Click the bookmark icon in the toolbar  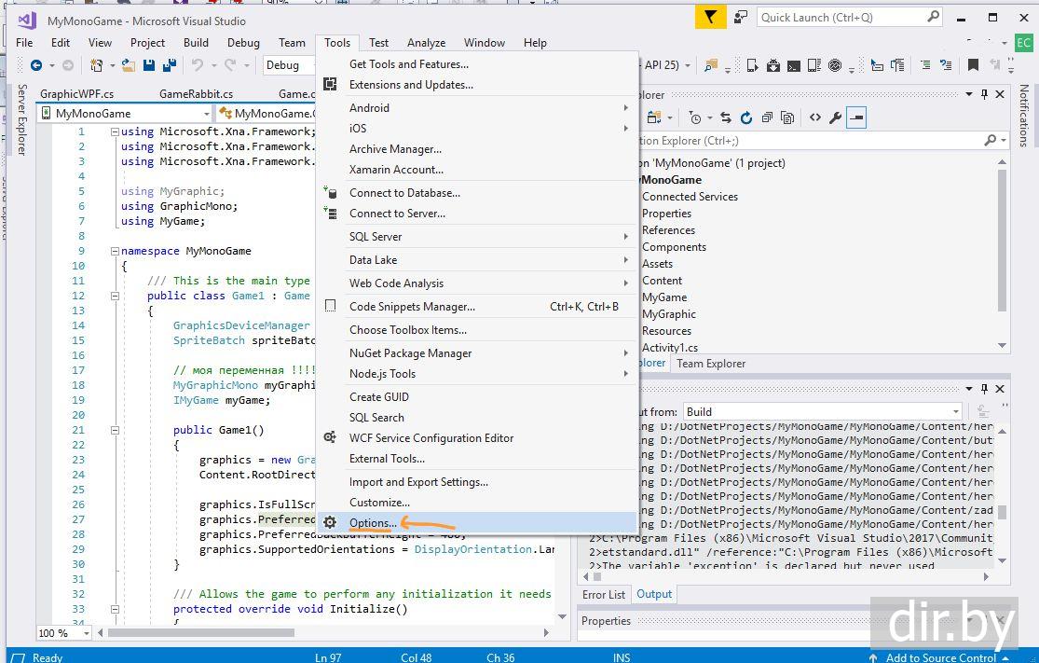pos(973,65)
